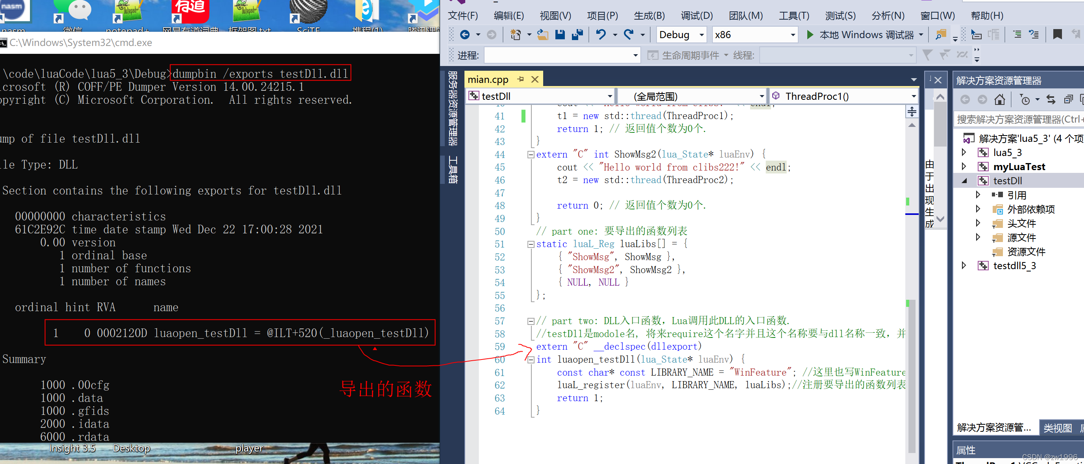Image resolution: width=1084 pixels, height=464 pixels.
Task: Open the 窗口(W) window menu
Action: click(938, 16)
